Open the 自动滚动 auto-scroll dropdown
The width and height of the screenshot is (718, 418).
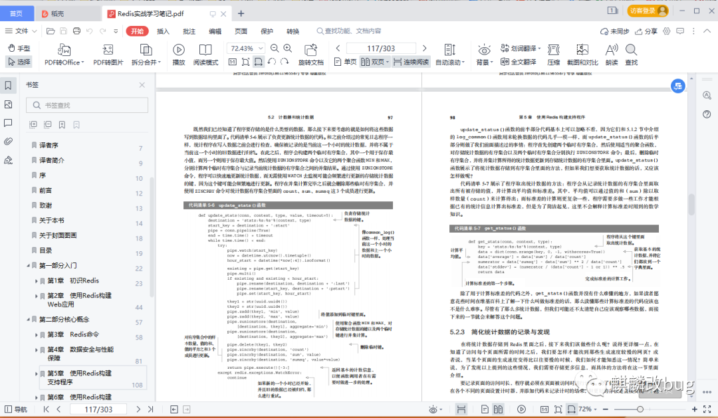[450, 55]
